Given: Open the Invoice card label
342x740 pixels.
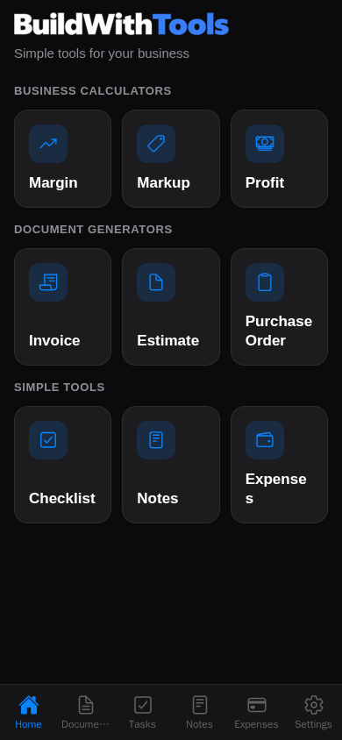Looking at the screenshot, I should [x=54, y=340].
